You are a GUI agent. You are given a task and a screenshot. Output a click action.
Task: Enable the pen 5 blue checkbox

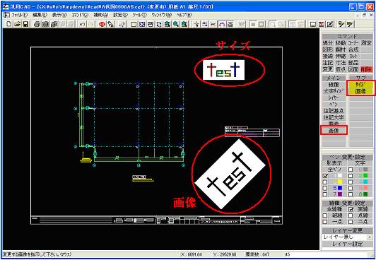point(325,188)
